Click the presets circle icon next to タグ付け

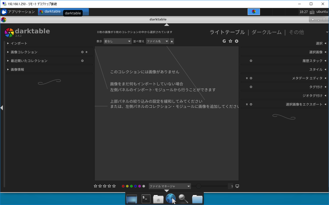(x=251, y=87)
